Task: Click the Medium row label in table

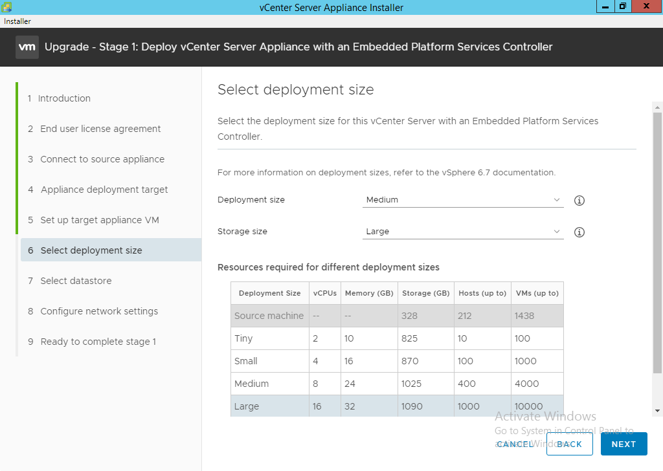Action: tap(252, 384)
